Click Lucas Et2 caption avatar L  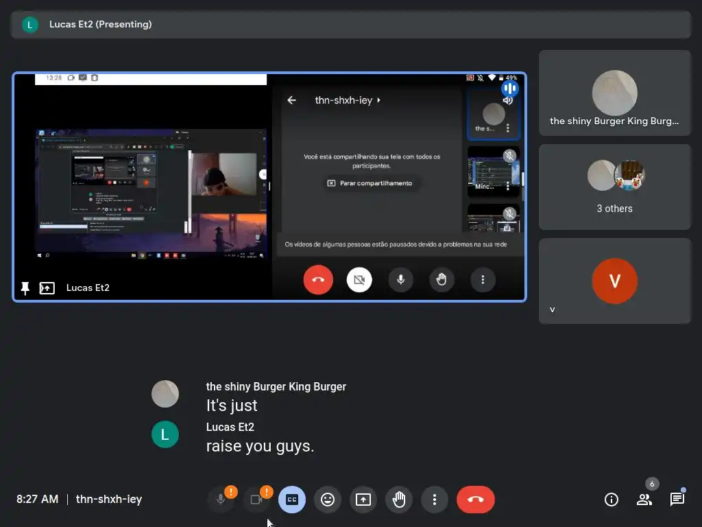(165, 434)
